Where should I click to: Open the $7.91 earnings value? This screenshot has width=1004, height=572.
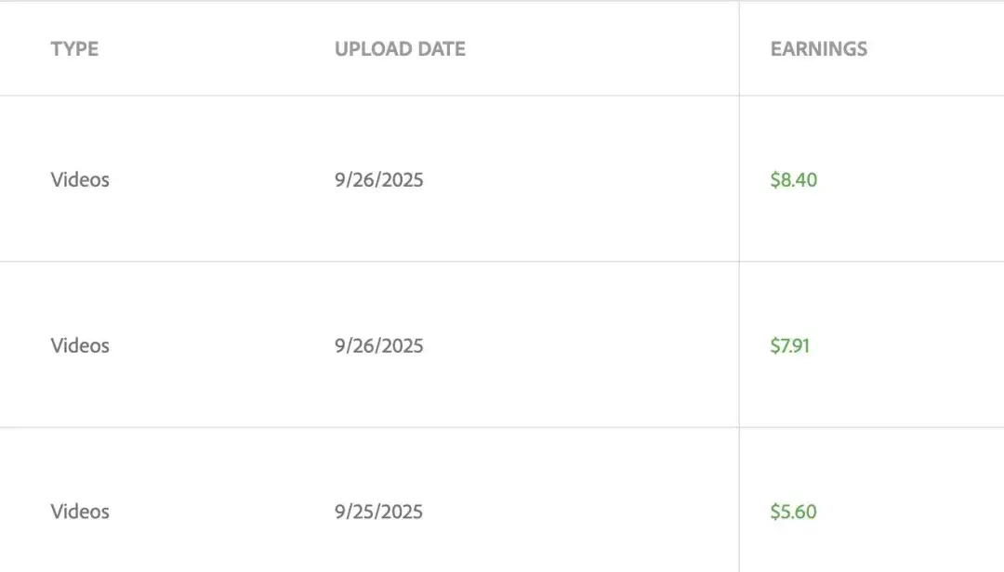coord(789,345)
